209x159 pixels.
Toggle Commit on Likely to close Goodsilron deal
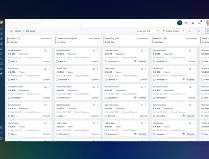95,98
